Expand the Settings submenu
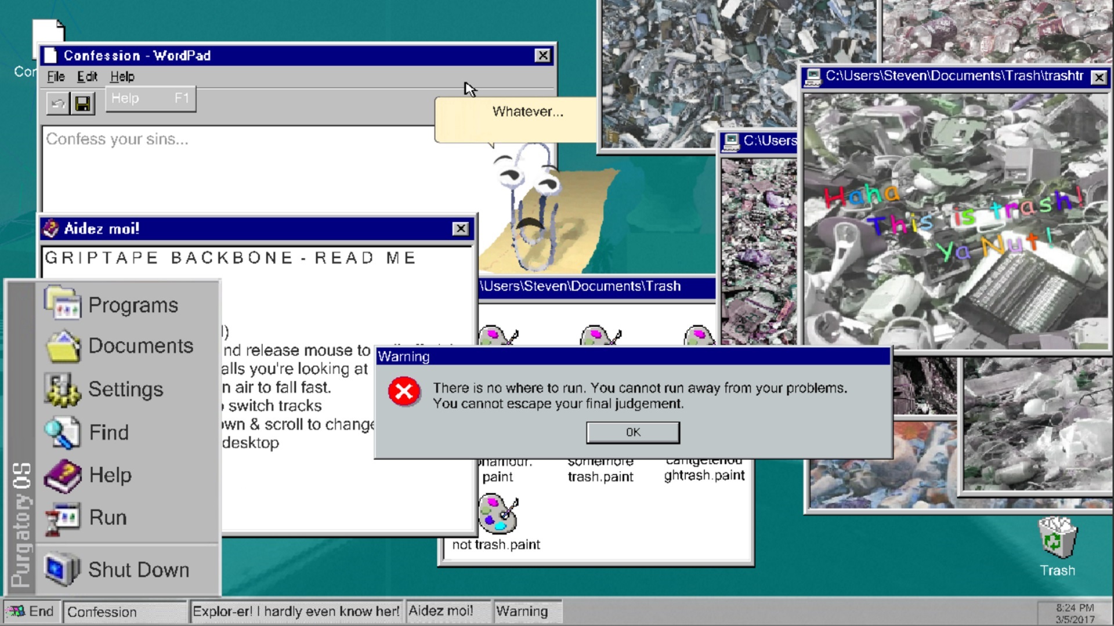Screen dimensions: 1114x626 125,389
